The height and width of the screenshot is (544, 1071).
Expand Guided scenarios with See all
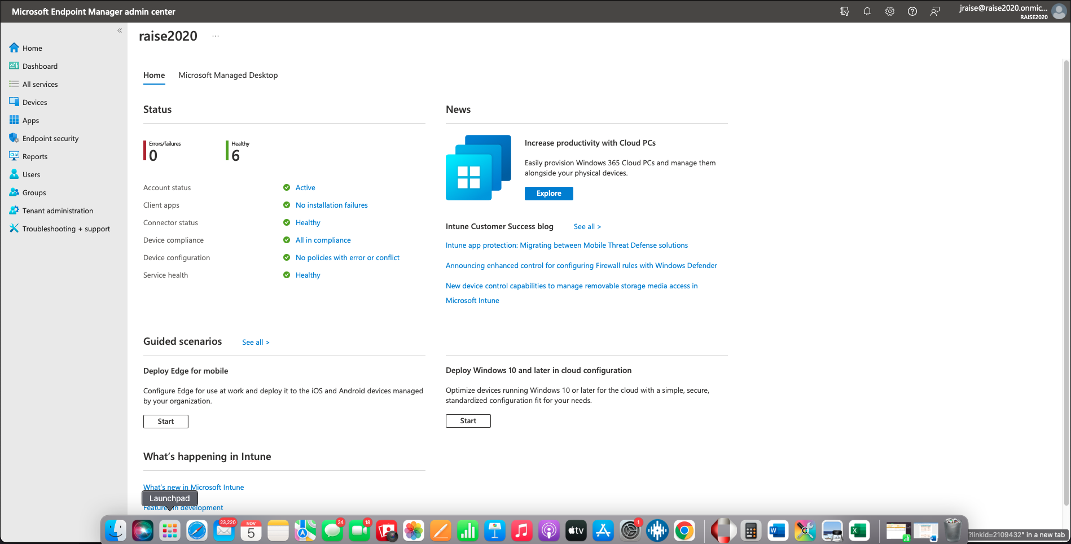pos(256,343)
